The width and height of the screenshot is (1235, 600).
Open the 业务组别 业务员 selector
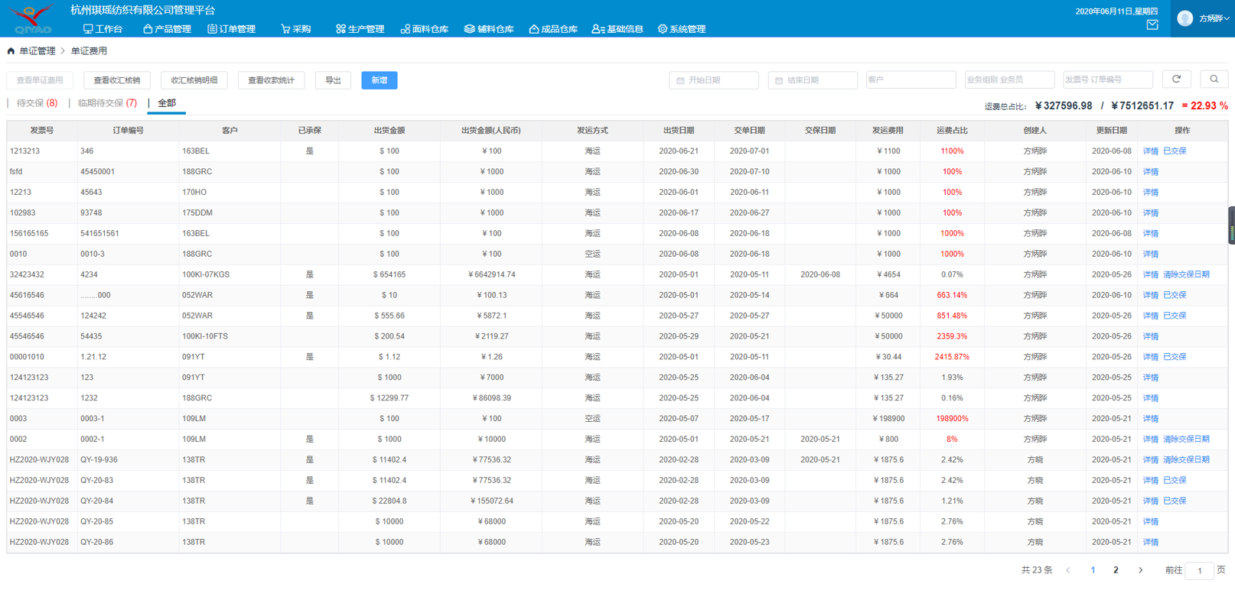coord(1009,80)
